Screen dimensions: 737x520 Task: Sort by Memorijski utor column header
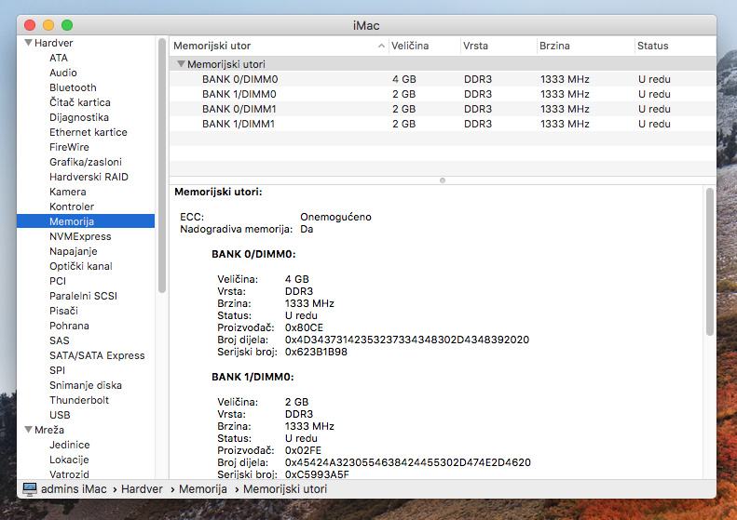pos(279,46)
